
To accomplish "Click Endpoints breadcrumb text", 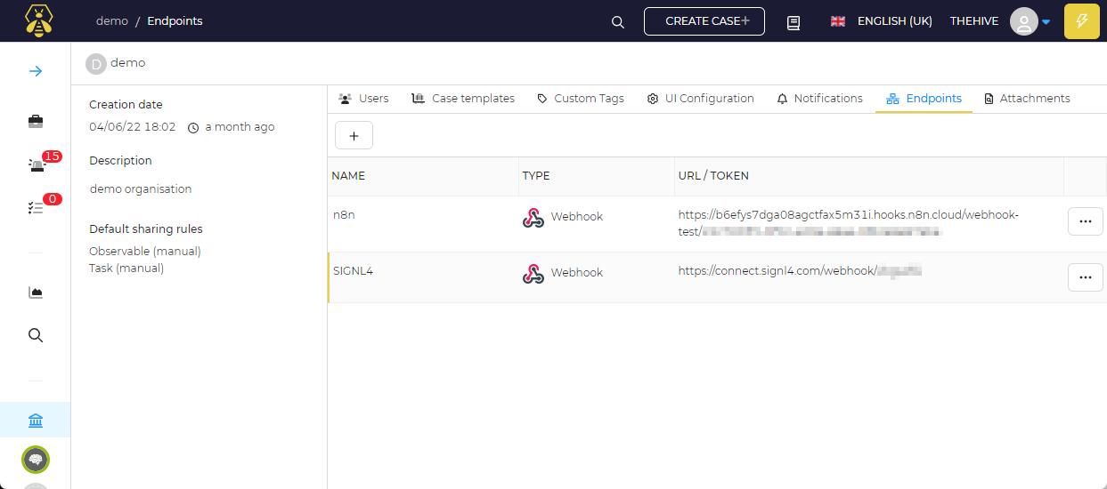I will pos(175,21).
